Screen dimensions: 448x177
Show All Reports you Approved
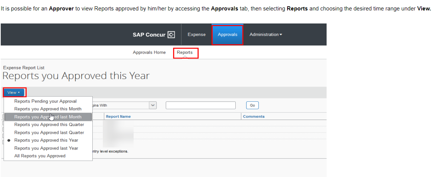[x=40, y=156]
